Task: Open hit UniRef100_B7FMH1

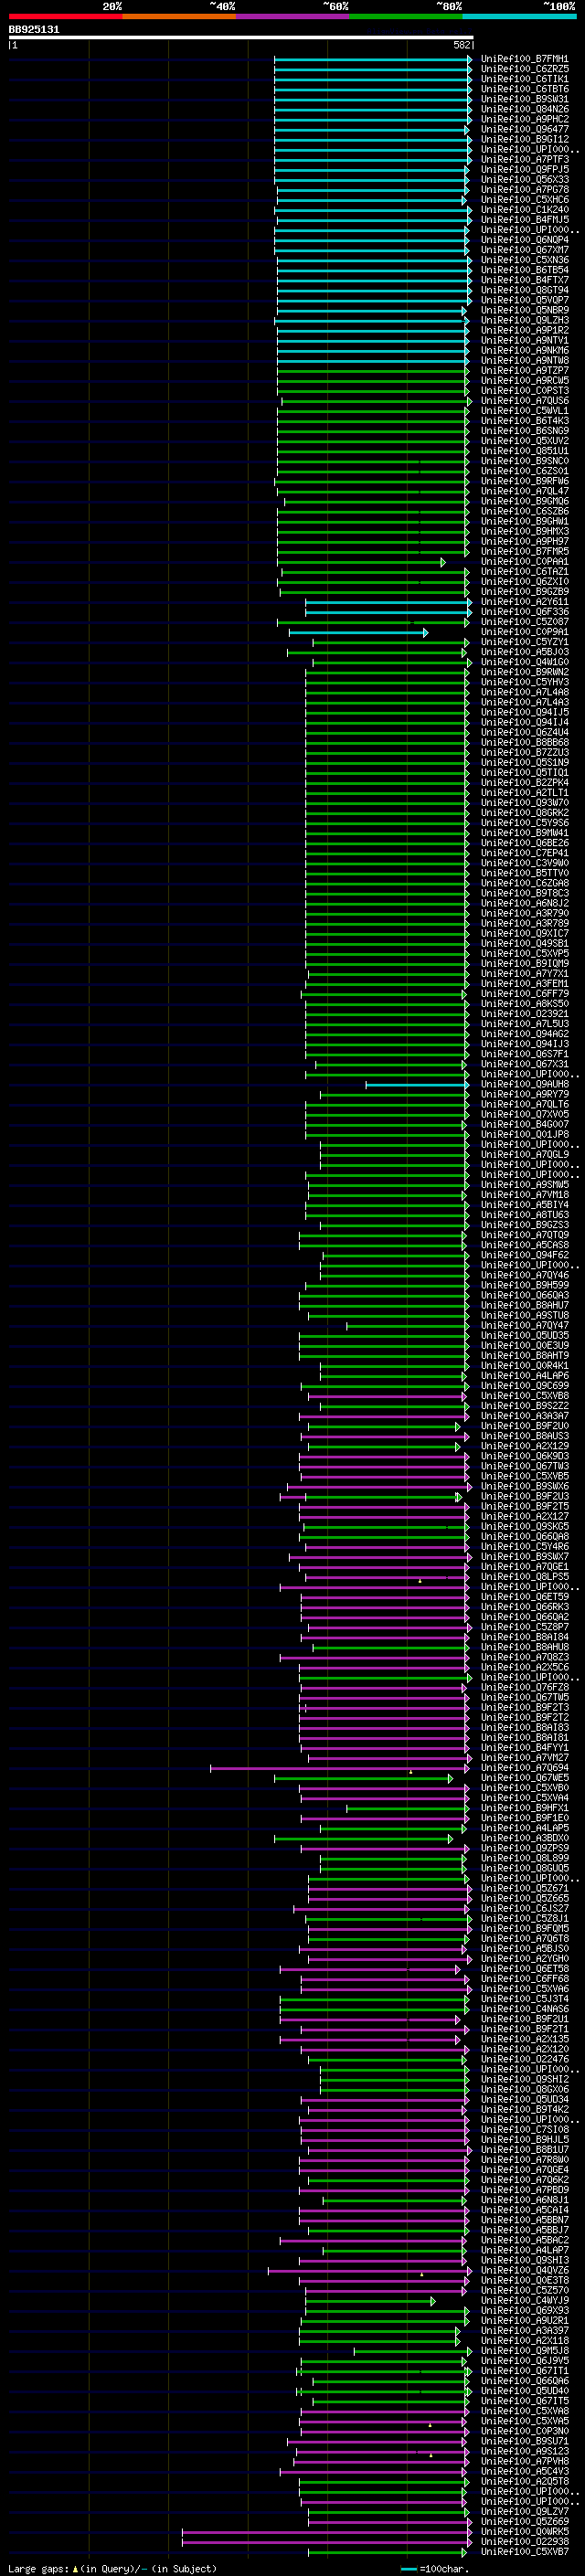Action: (524, 59)
